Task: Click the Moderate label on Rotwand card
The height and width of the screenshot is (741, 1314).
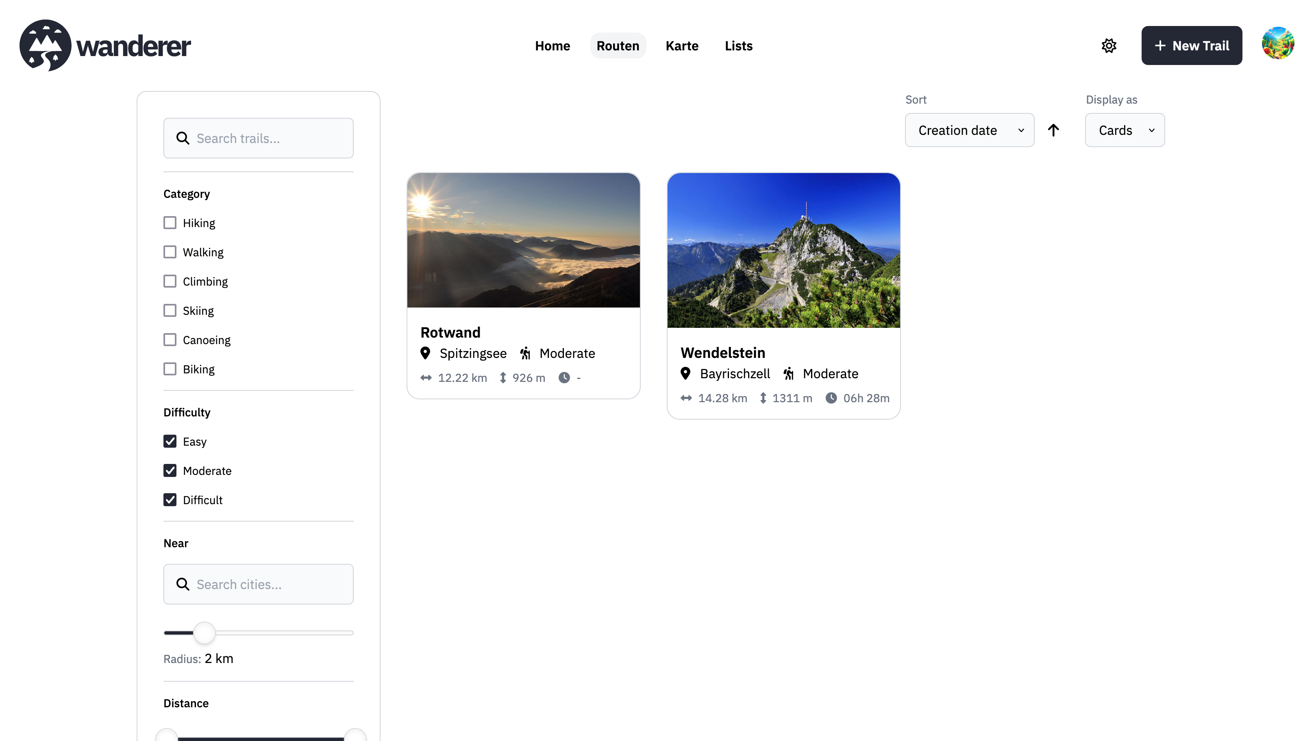Action: click(567, 353)
